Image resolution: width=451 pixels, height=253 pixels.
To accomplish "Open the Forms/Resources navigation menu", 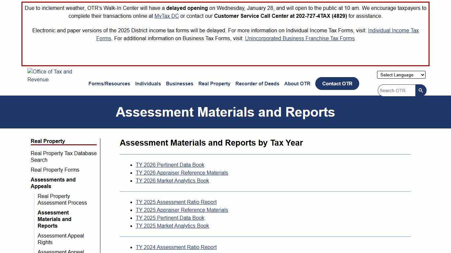I will coord(109,84).
